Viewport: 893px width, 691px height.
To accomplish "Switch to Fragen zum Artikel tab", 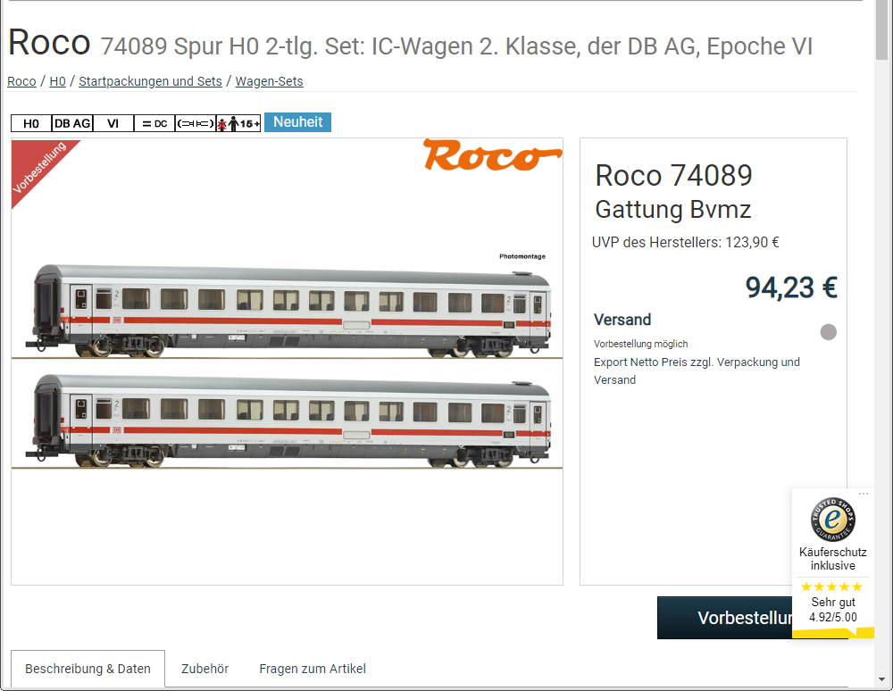I will pyautogui.click(x=312, y=669).
